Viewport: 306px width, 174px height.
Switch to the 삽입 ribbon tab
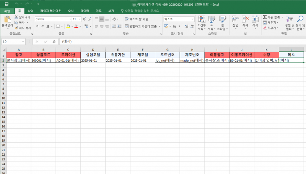pyautogui.click(x=31, y=11)
